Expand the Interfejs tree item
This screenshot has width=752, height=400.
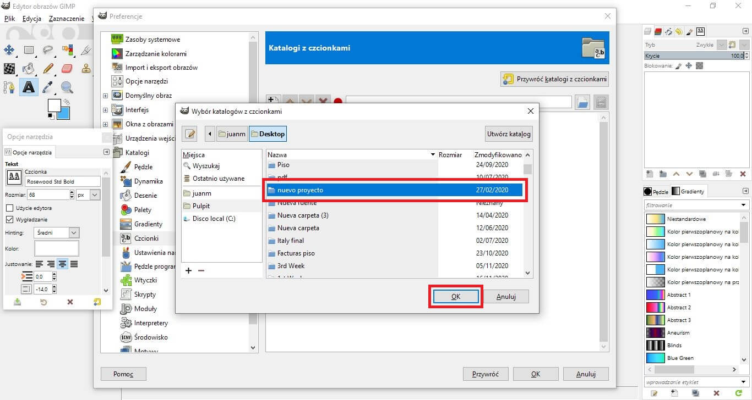pos(105,110)
